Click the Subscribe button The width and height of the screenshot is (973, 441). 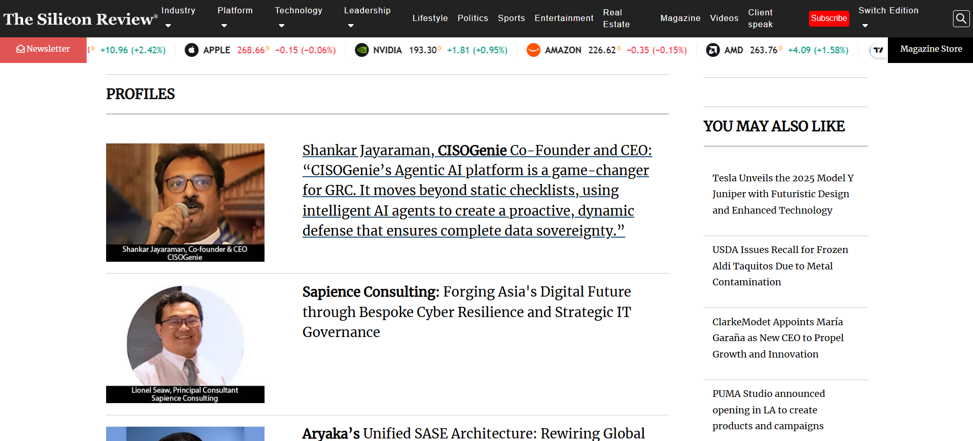click(829, 18)
